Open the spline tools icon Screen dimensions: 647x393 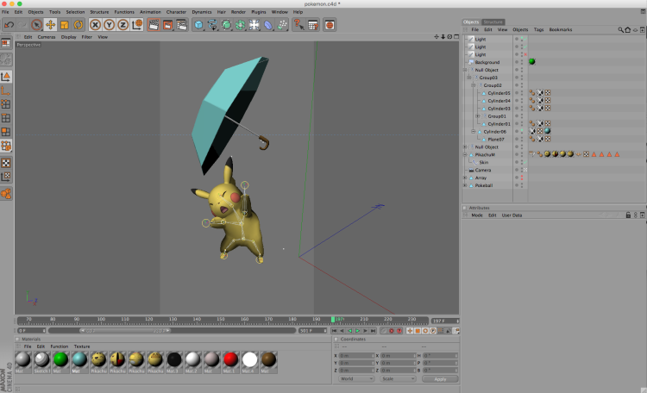212,25
